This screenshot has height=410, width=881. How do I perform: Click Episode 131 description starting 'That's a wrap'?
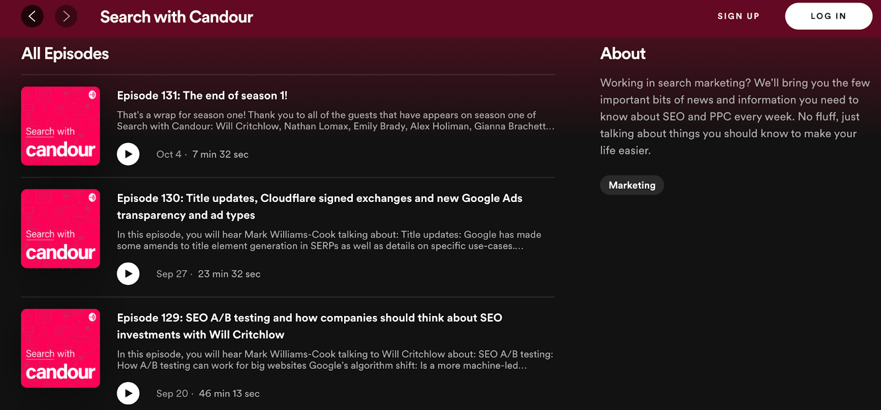[335, 121]
